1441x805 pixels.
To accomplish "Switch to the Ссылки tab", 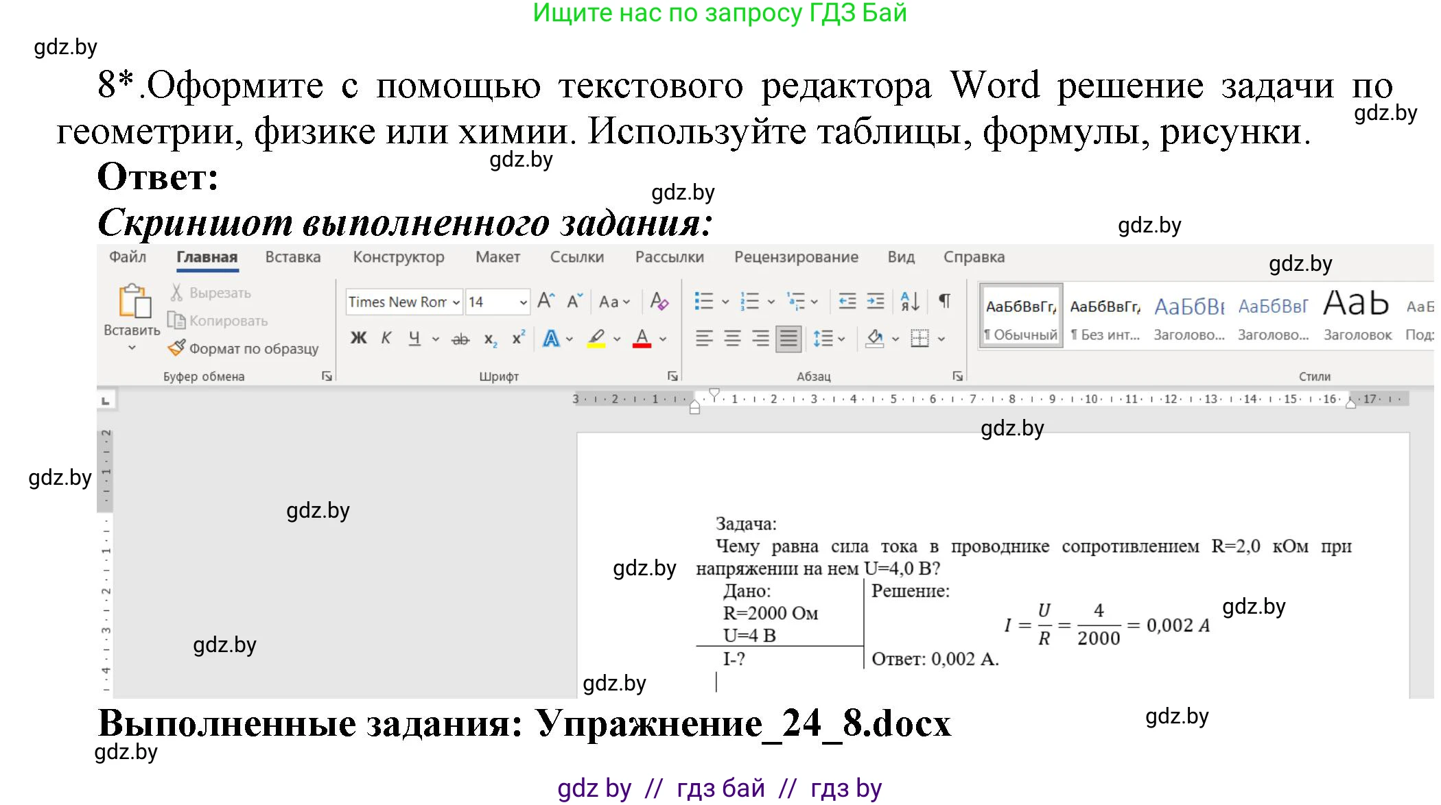I will 577,257.
